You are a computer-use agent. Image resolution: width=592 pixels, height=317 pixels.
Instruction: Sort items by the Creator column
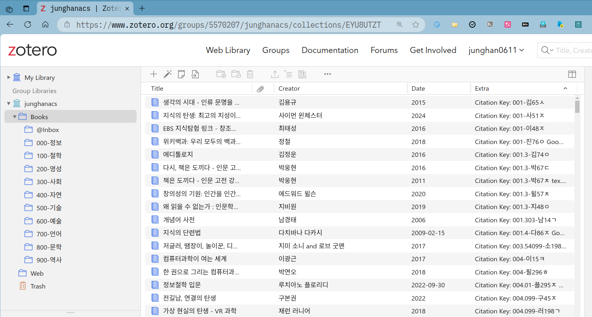click(289, 89)
